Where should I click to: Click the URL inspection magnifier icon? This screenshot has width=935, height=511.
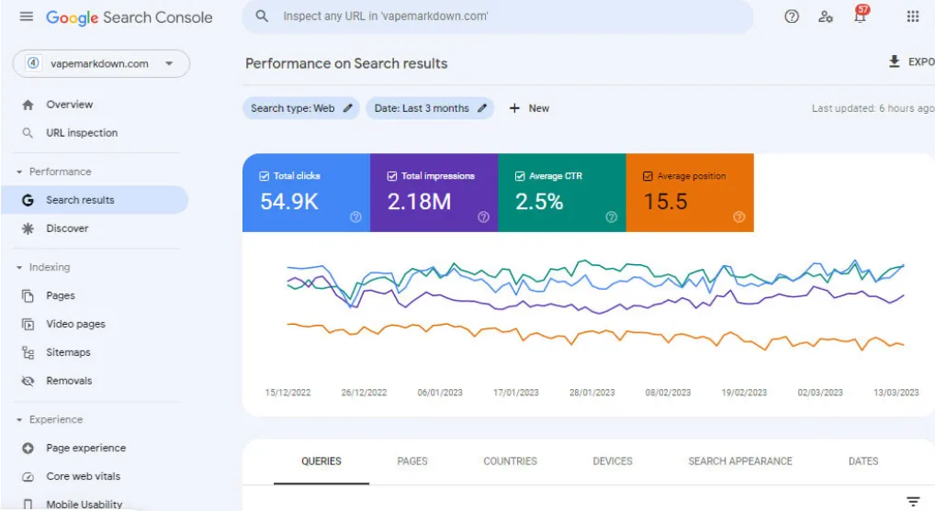point(28,133)
